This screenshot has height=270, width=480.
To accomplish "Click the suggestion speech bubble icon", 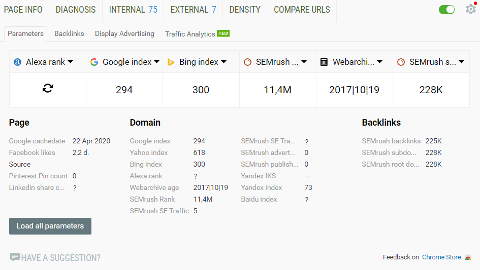I will (x=15, y=257).
